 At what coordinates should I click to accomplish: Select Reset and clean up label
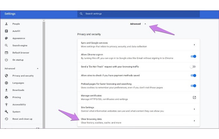22,119
